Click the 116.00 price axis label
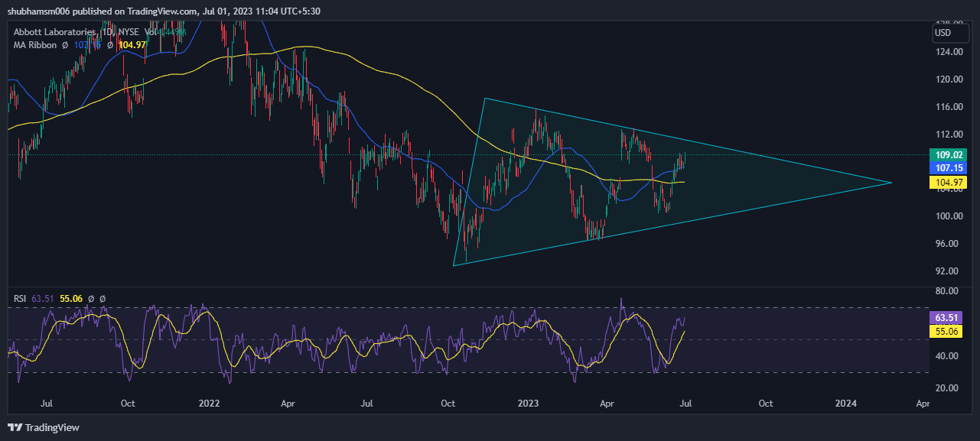This screenshot has height=441, width=980. coord(947,107)
